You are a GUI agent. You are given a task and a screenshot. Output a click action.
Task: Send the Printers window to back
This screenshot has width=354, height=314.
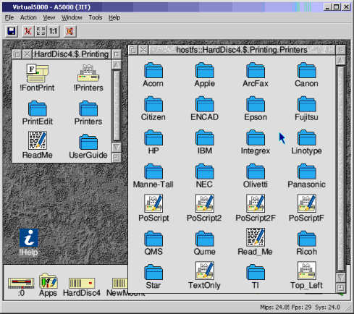coord(132,50)
